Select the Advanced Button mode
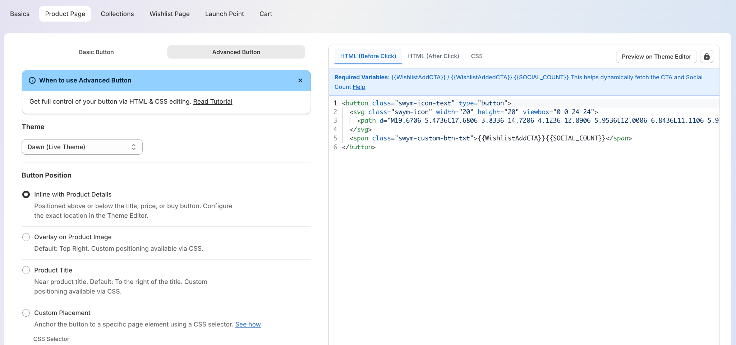736x345 pixels. (236, 52)
